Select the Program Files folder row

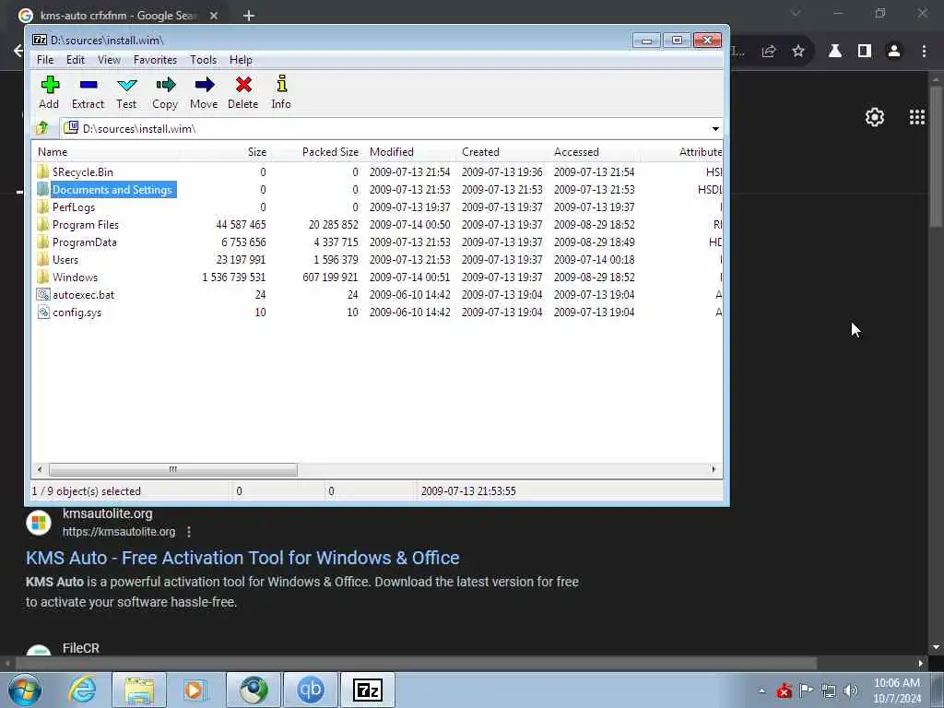[x=378, y=225]
